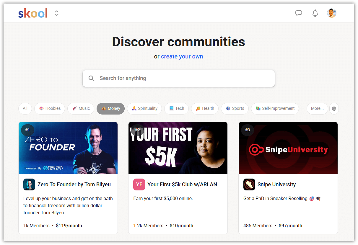Click the YF community badge icon
This screenshot has height=245, width=358.
[x=139, y=184]
